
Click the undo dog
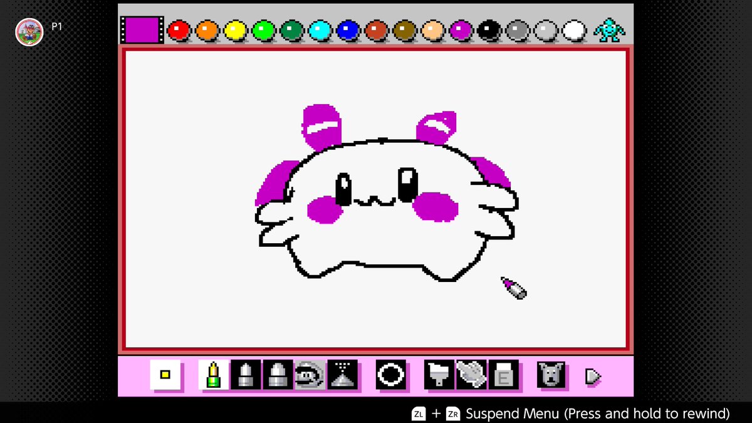pyautogui.click(x=551, y=376)
